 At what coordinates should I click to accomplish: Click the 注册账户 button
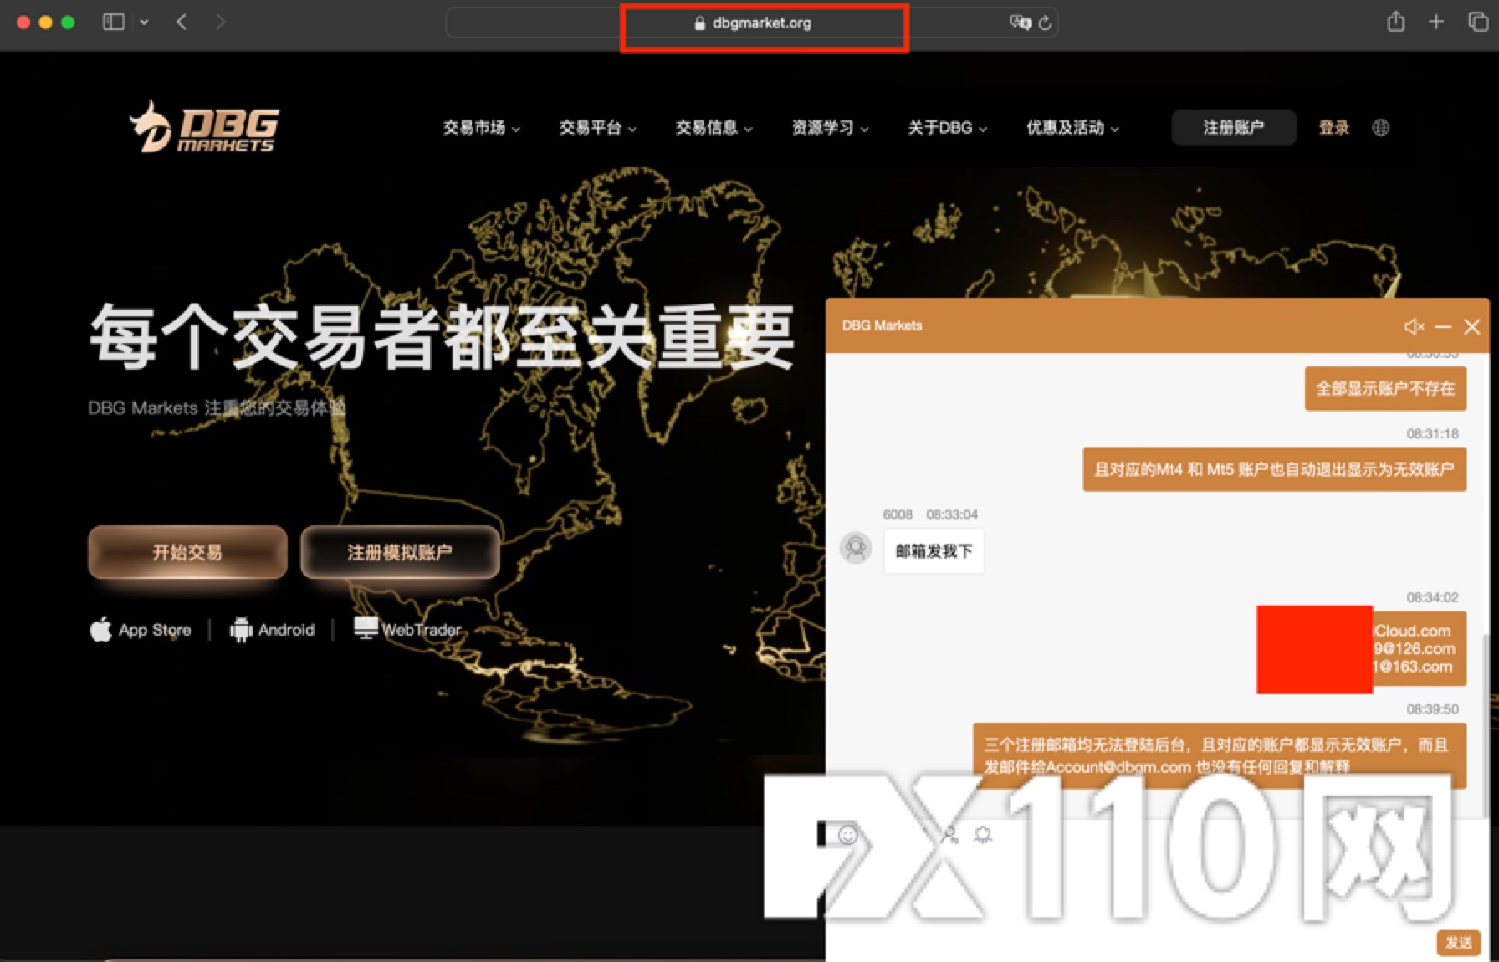point(1233,128)
